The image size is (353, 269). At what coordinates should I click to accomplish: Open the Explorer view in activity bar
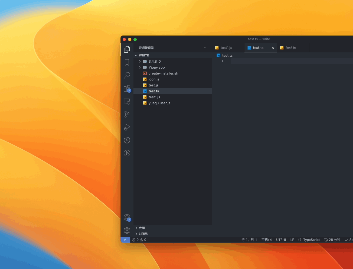[127, 49]
